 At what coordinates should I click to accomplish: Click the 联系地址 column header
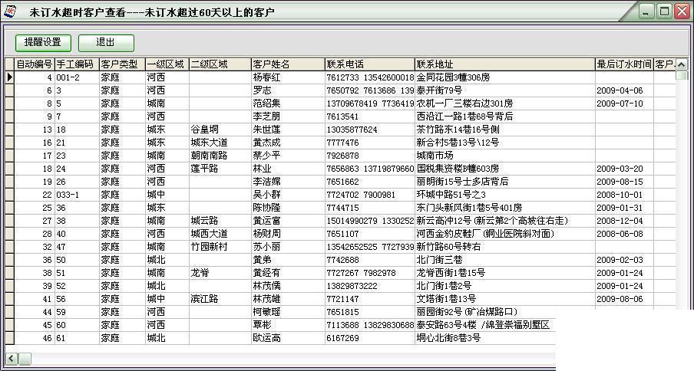point(504,64)
